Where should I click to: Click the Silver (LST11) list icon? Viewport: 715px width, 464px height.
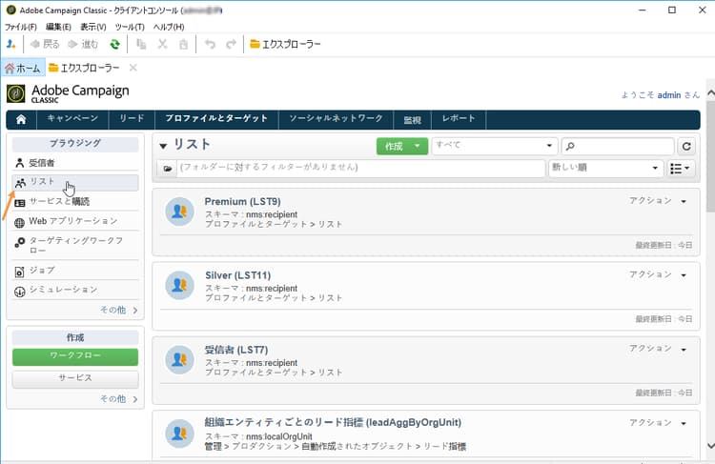tap(179, 285)
